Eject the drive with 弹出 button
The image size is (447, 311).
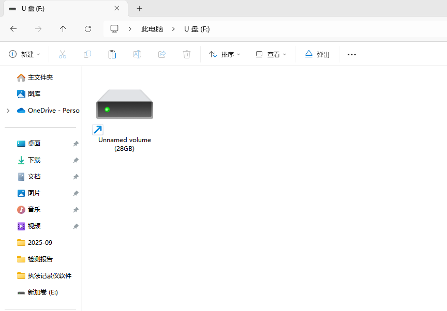click(x=317, y=54)
